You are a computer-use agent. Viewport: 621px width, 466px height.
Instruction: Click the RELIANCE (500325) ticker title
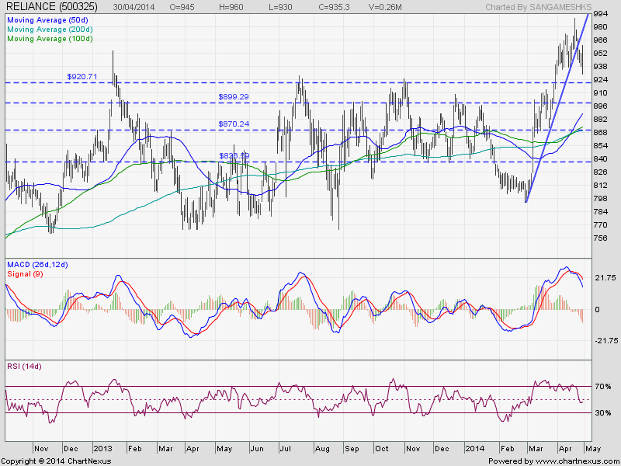point(52,6)
